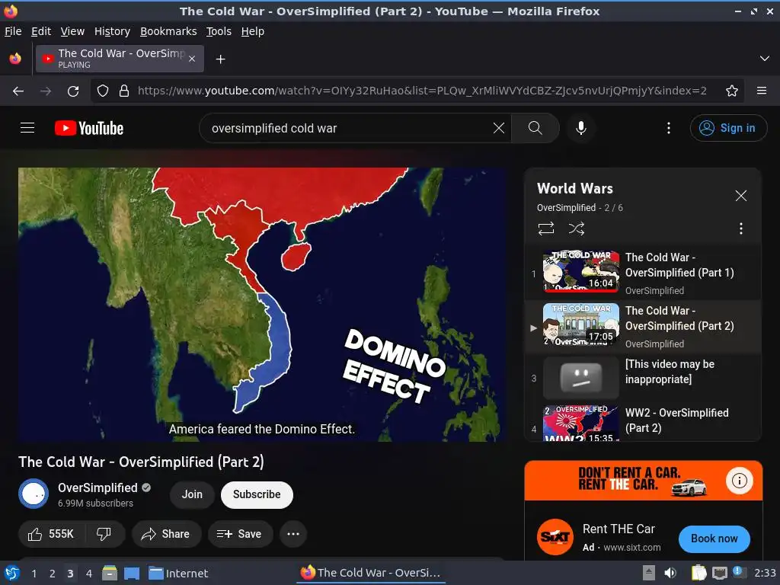Save the video to a playlist
Viewport: 780px width, 585px height.
coord(240,534)
